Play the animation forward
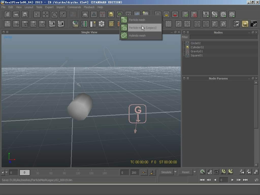This screenshot has width=260, height=195. [232, 180]
